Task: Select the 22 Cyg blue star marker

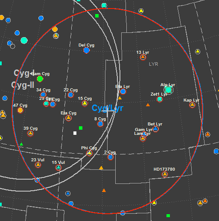Action: (x=71, y=95)
